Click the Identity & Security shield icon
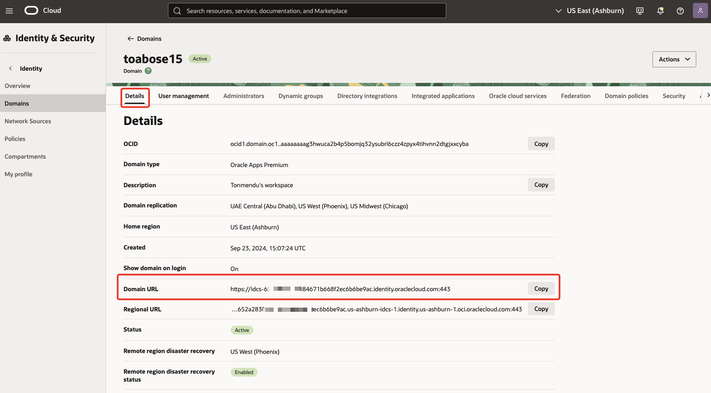 pyautogui.click(x=7, y=38)
